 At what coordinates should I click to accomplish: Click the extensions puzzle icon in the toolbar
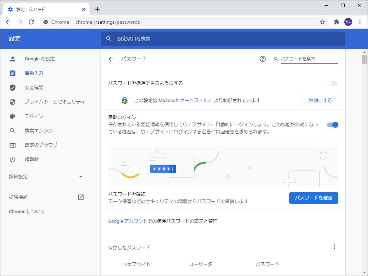(336, 22)
